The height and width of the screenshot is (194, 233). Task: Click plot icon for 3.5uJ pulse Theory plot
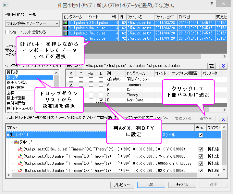(x=20, y=149)
